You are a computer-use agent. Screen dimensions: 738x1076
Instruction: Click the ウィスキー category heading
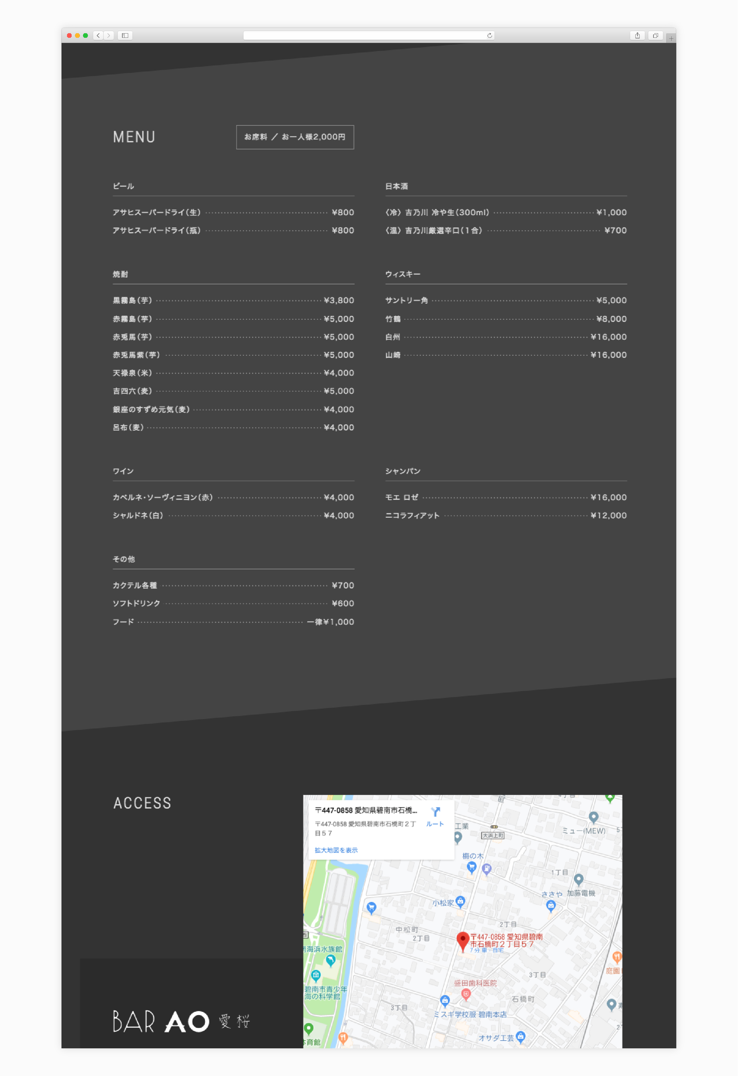(403, 274)
